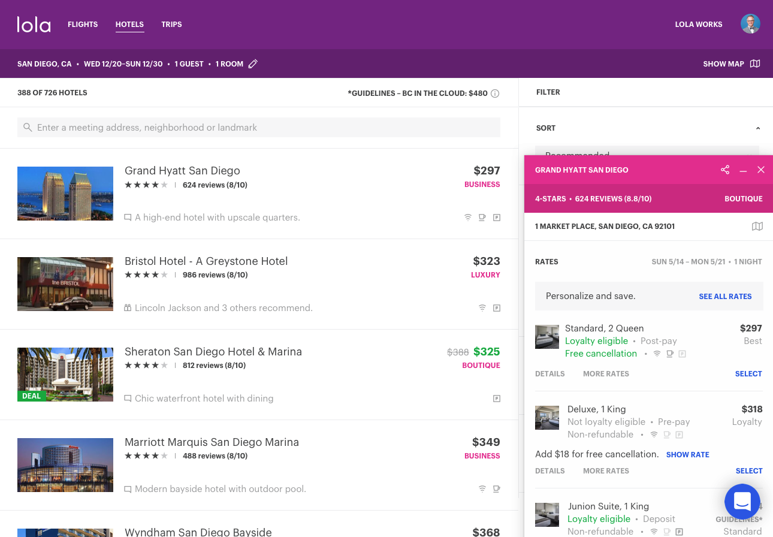Click Sheraton San Diego Hotel & Marina title
This screenshot has height=537, width=773.
[x=213, y=352]
